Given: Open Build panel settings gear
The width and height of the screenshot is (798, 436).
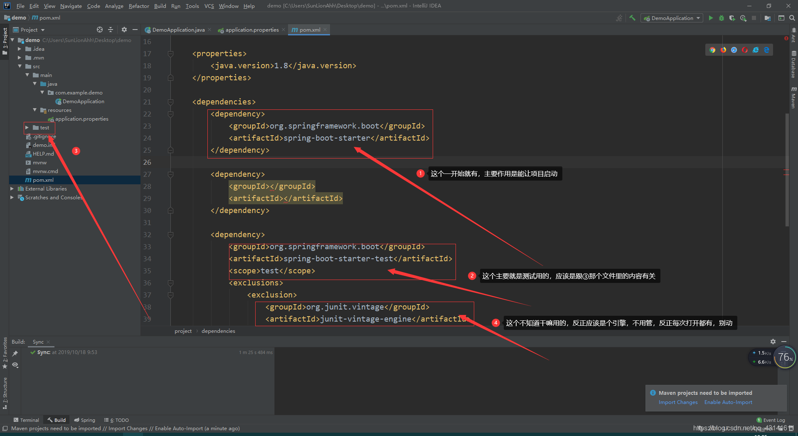Looking at the screenshot, I should coord(773,342).
